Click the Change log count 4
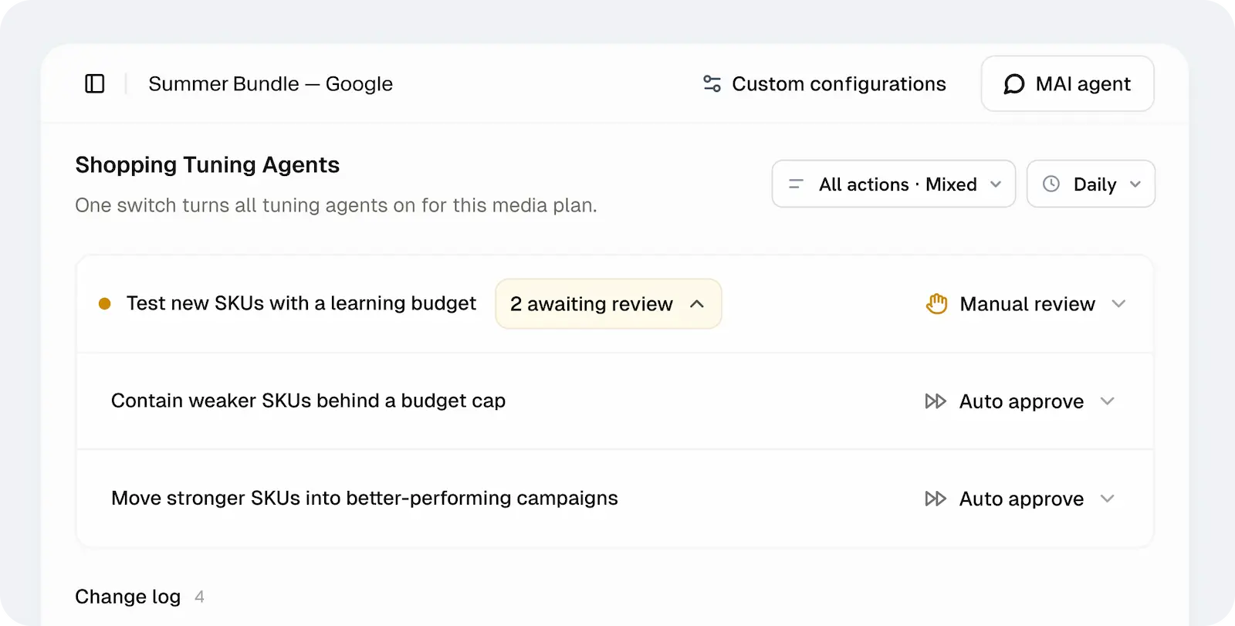The width and height of the screenshot is (1235, 626). coord(199,597)
